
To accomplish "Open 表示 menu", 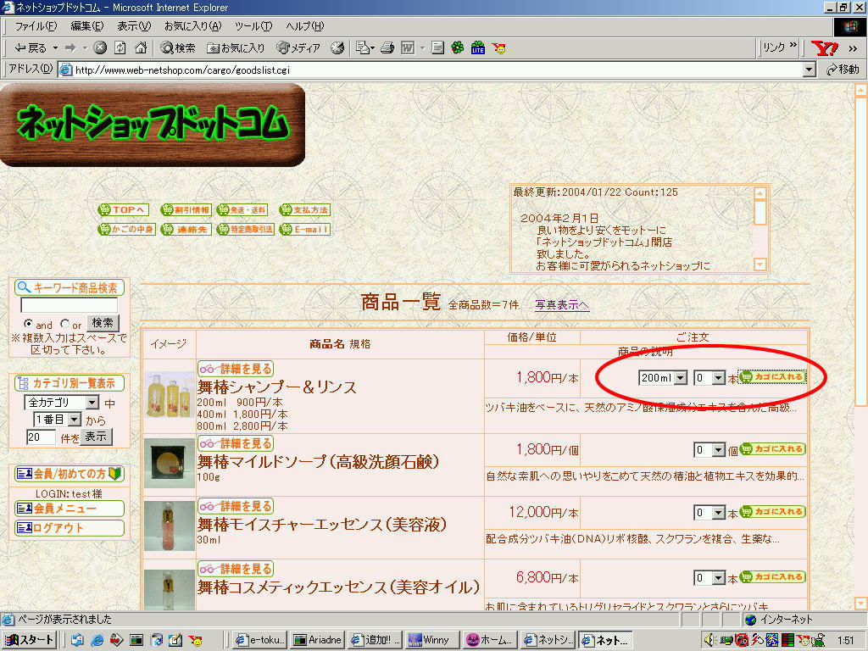I will [x=134, y=26].
